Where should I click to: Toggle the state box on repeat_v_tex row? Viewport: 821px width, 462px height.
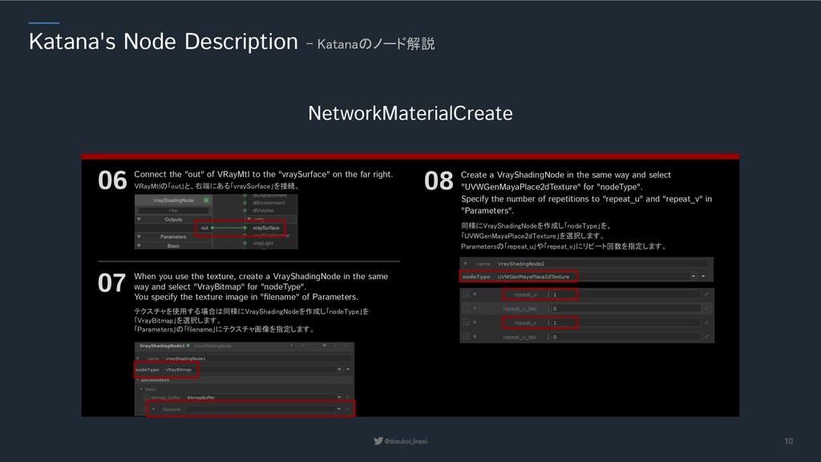tap(466, 337)
